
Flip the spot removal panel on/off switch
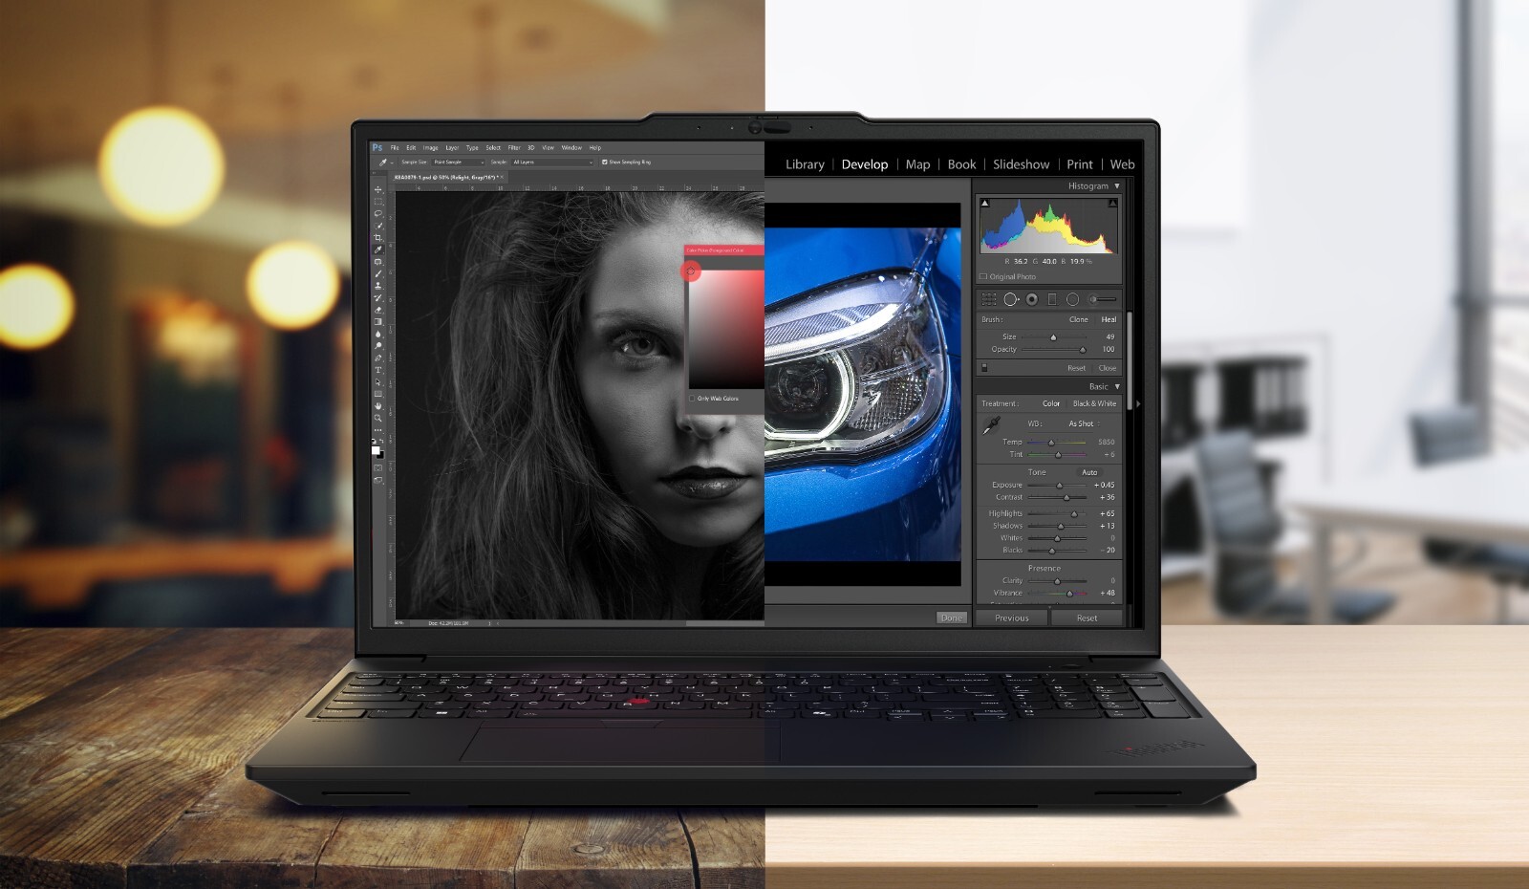tap(984, 368)
